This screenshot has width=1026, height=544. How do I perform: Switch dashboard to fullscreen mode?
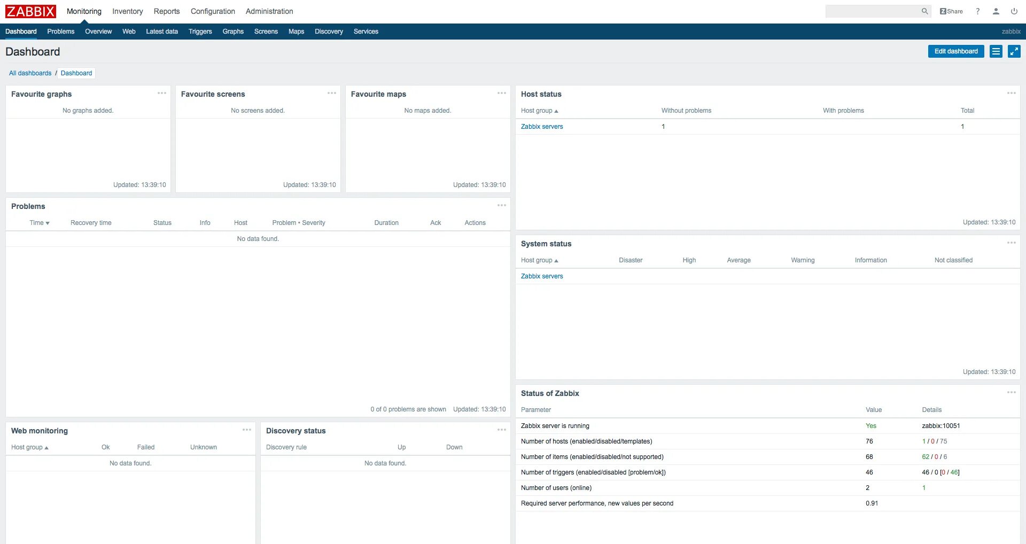pos(1014,51)
